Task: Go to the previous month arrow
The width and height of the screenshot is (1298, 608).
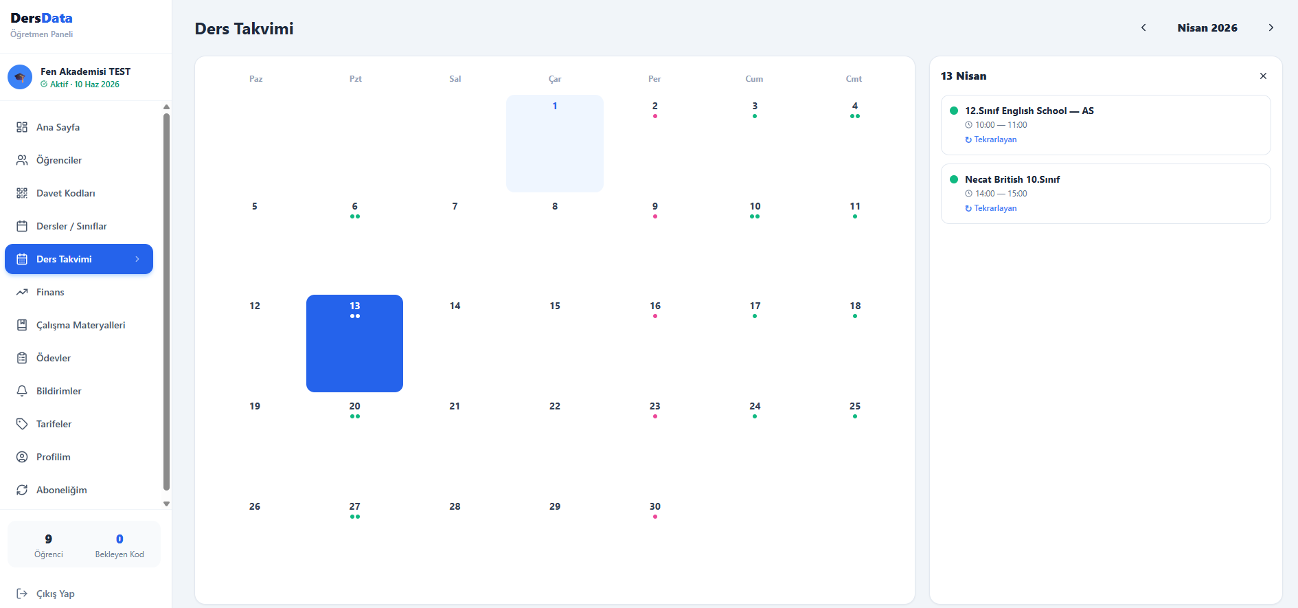Action: pos(1143,27)
